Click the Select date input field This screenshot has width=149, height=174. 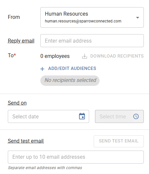[48, 116]
